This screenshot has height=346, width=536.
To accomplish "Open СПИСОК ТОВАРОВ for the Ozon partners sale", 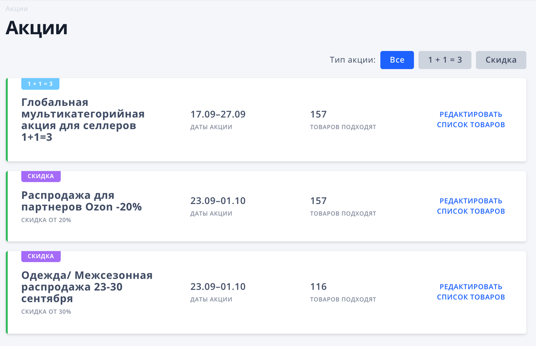I will tap(471, 211).
